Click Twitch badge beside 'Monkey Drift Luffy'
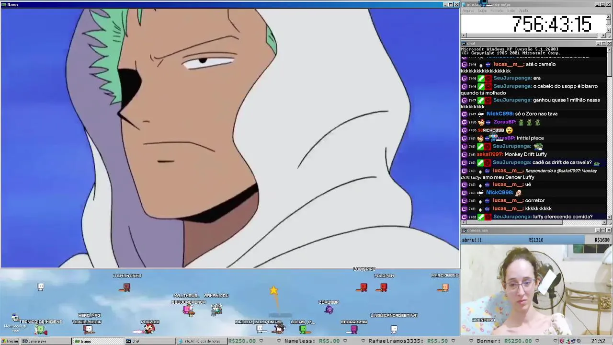This screenshot has height=345, width=613. click(x=464, y=154)
